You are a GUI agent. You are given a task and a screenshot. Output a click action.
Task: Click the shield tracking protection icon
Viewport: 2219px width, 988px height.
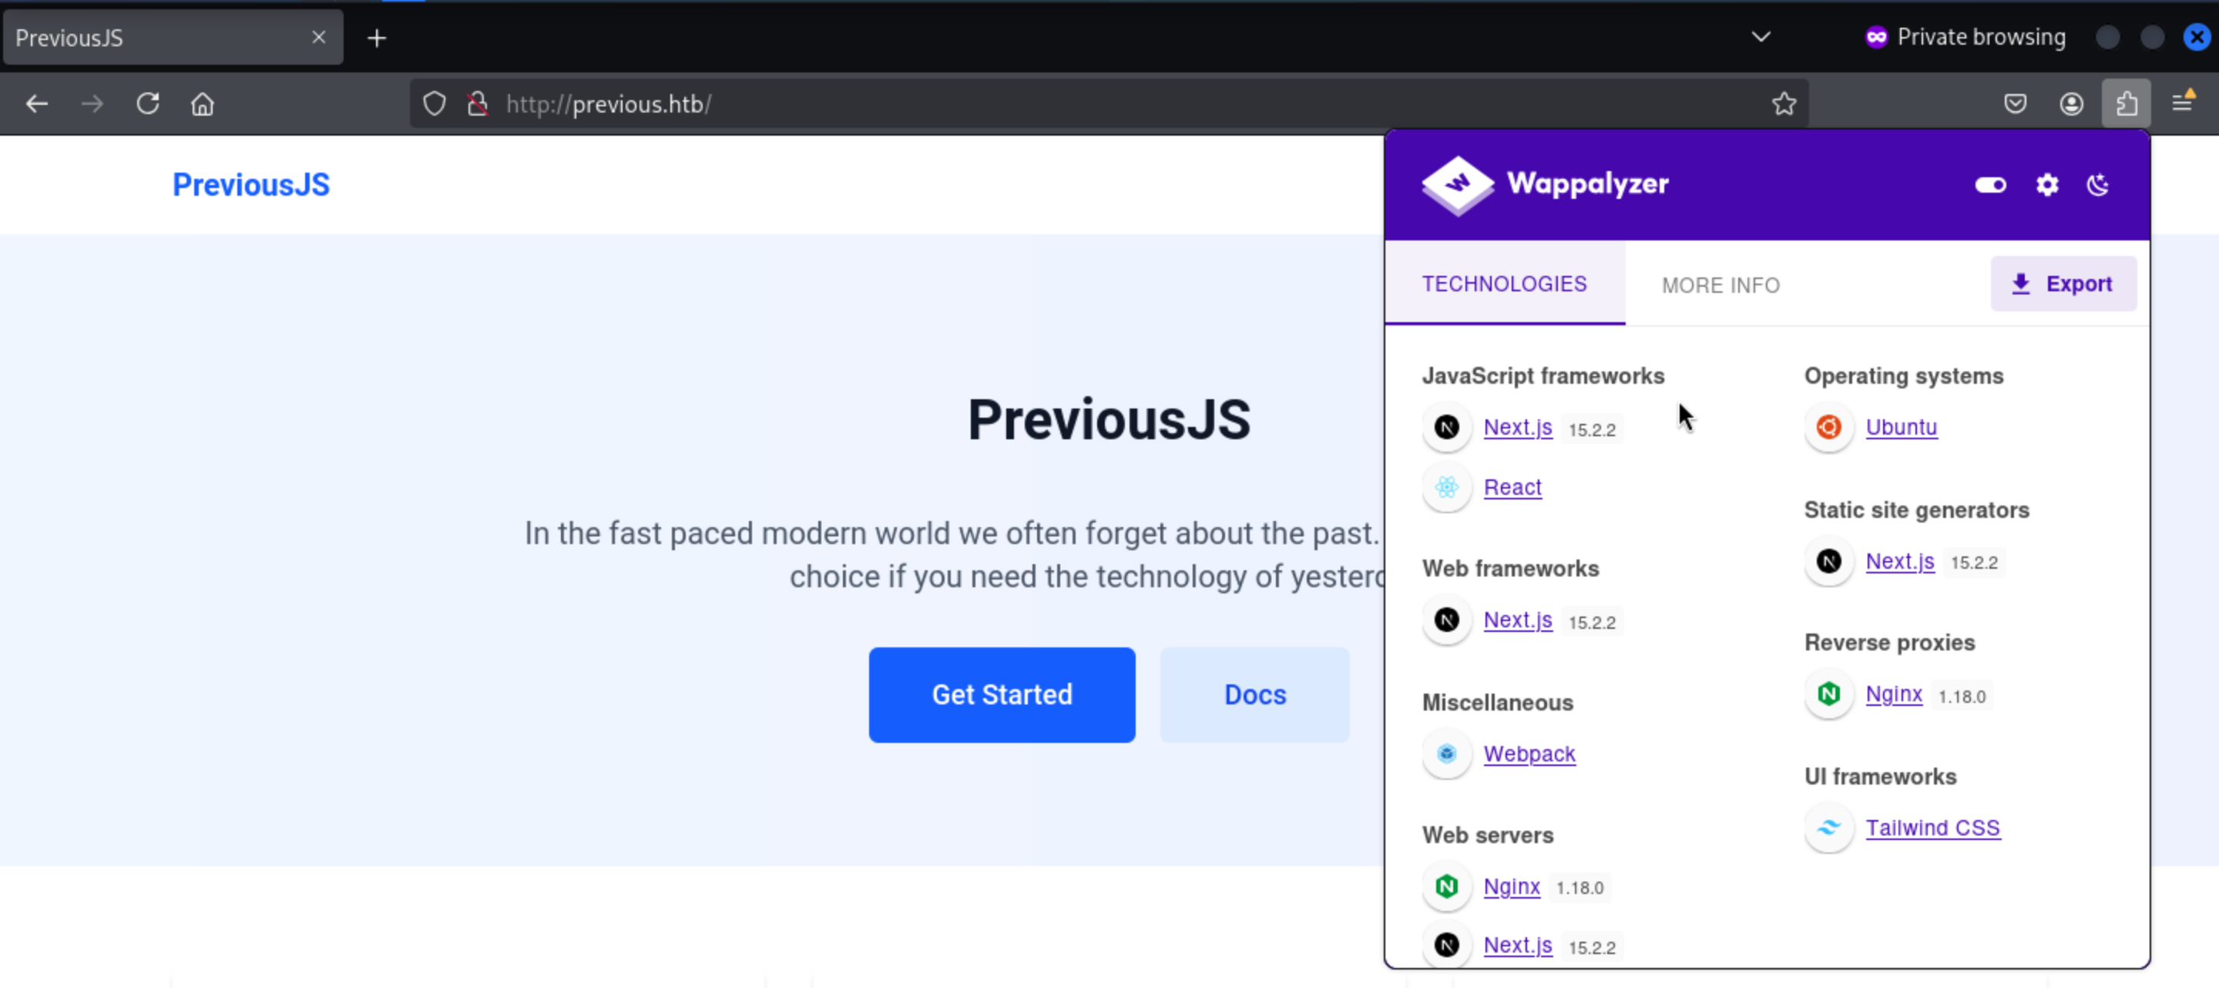click(434, 104)
